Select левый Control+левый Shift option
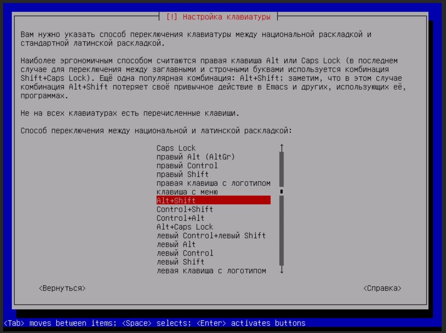This screenshot has width=446, height=333. 211,236
